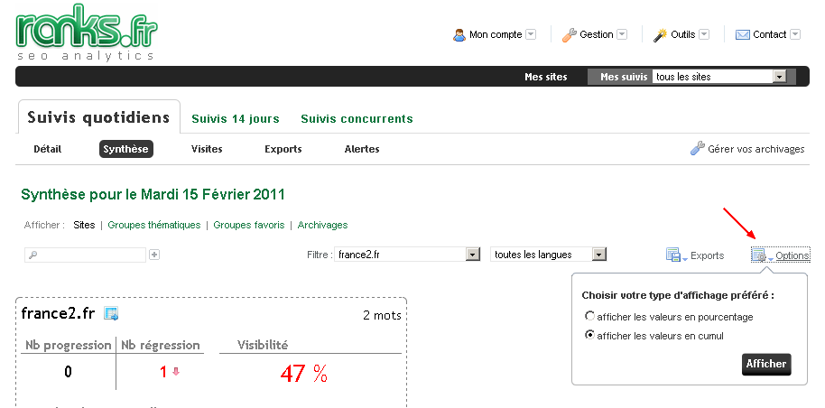This screenshot has height=408, width=825.
Task: Click the Contact envelope icon
Action: [742, 35]
